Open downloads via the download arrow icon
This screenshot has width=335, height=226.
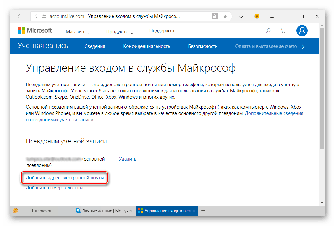pos(241,16)
